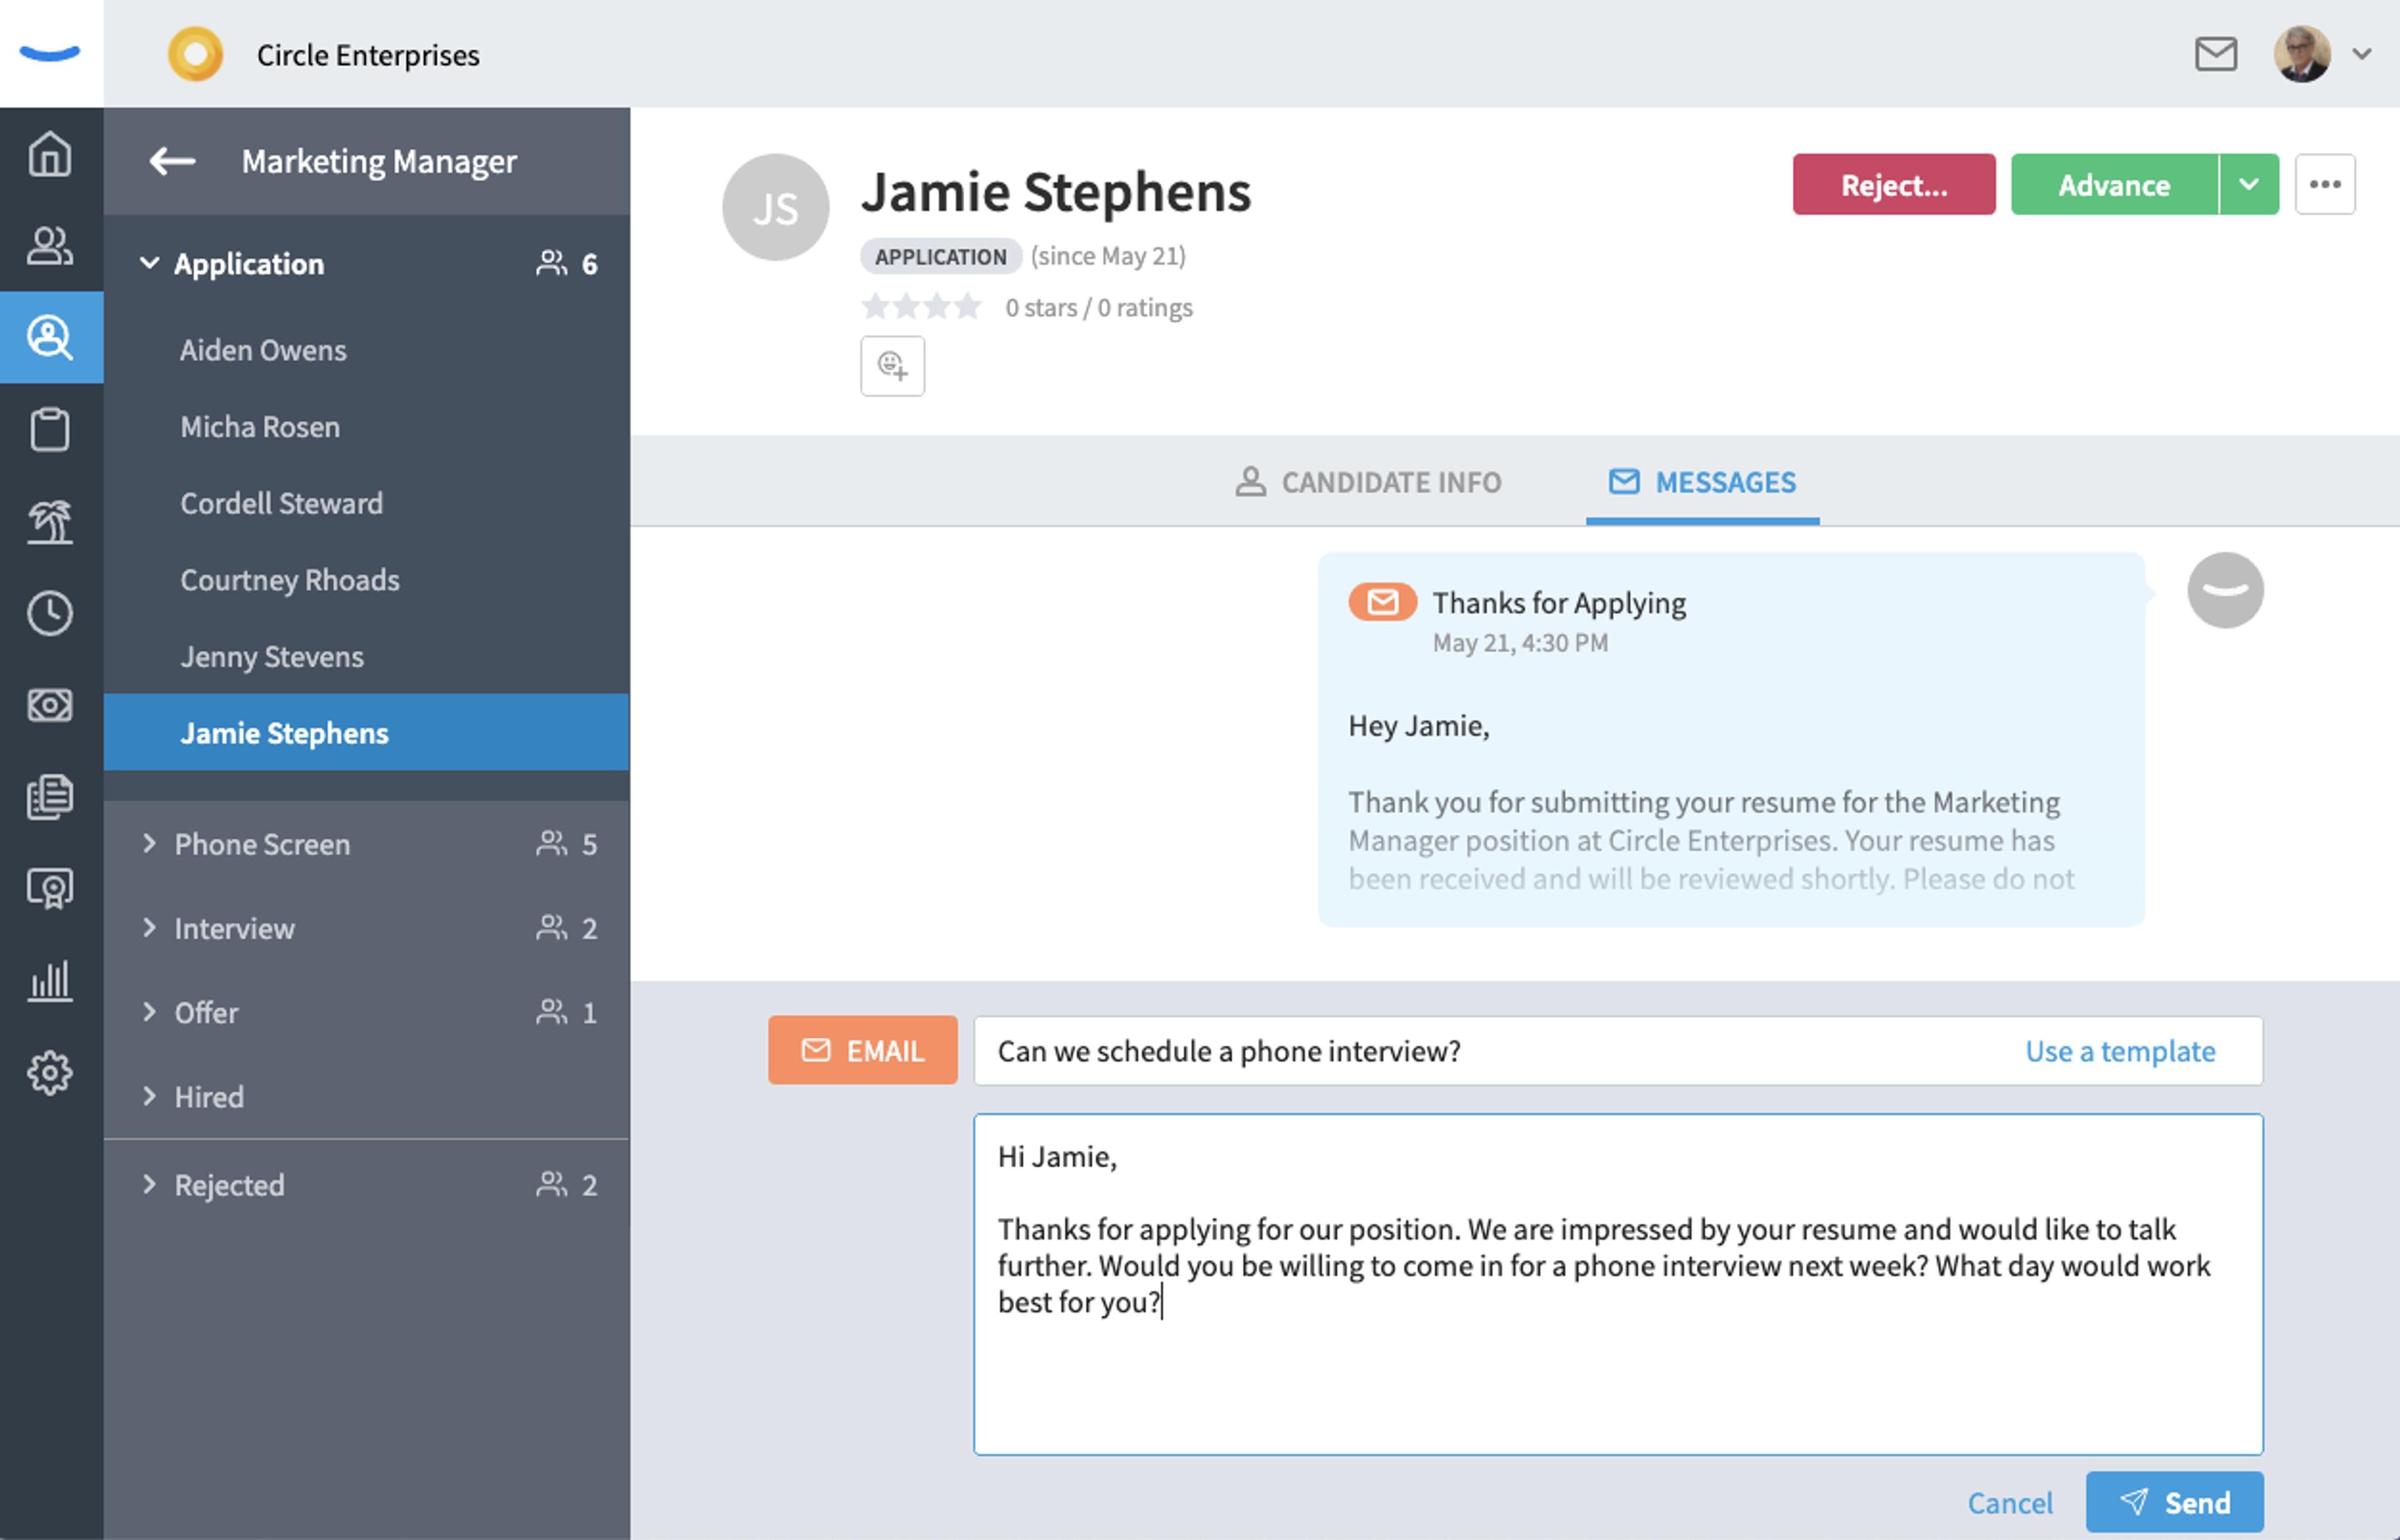Viewport: 2400px width, 1540px height.
Task: Expand the Phone Screen stage
Action: coord(150,844)
